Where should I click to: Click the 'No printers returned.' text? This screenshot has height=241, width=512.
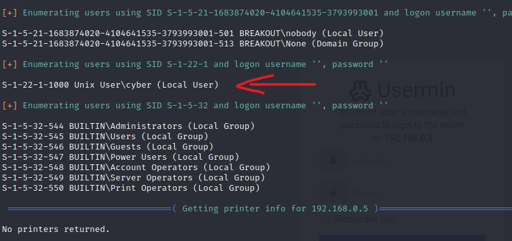pyautogui.click(x=56, y=229)
